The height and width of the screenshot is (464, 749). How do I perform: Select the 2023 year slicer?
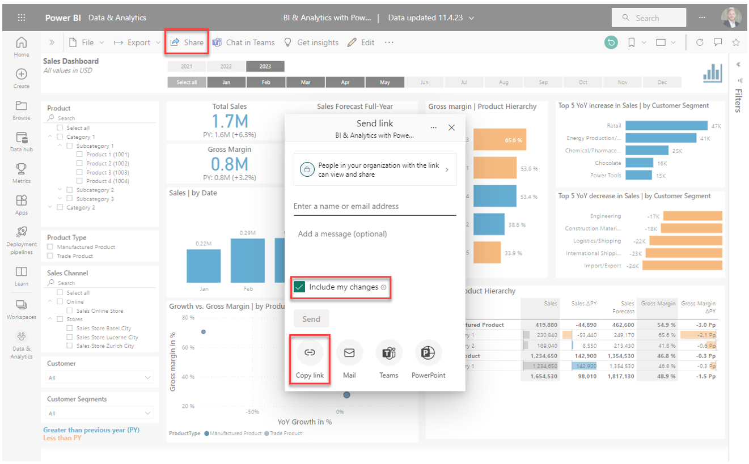[265, 66]
